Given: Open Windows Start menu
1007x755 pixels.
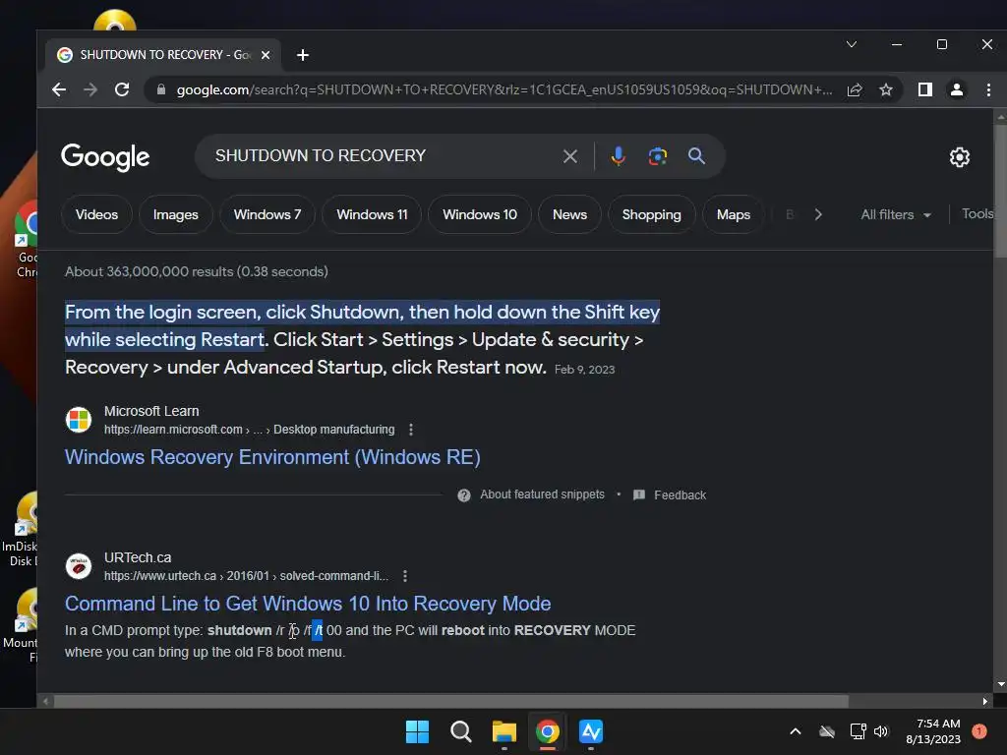Looking at the screenshot, I should (x=417, y=731).
